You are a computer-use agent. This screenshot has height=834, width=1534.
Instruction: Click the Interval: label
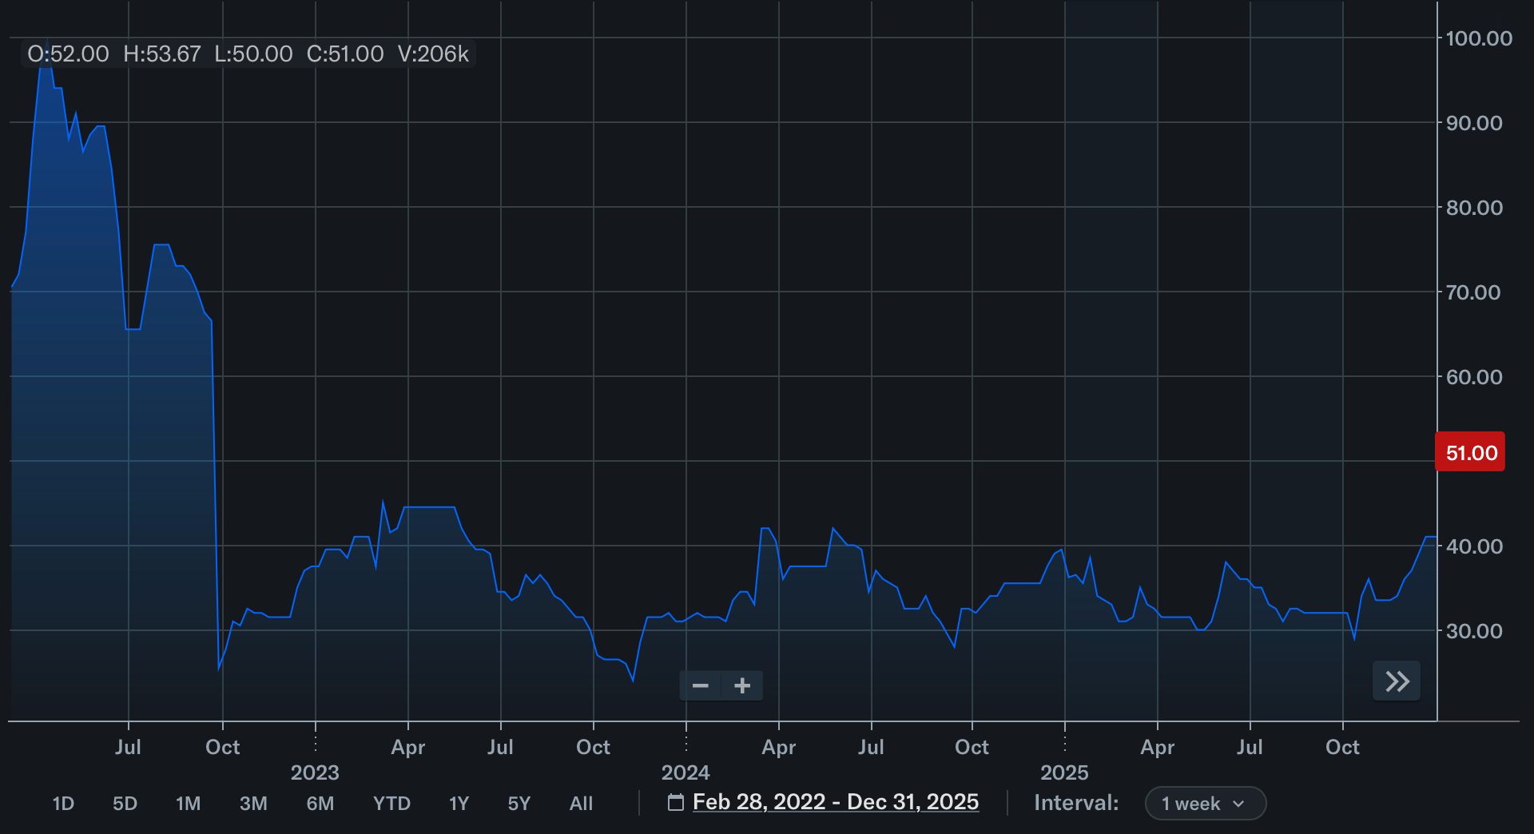click(1076, 803)
